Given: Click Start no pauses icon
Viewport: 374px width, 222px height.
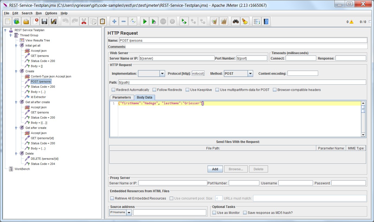Looking at the screenshot, I should click(154, 21).
